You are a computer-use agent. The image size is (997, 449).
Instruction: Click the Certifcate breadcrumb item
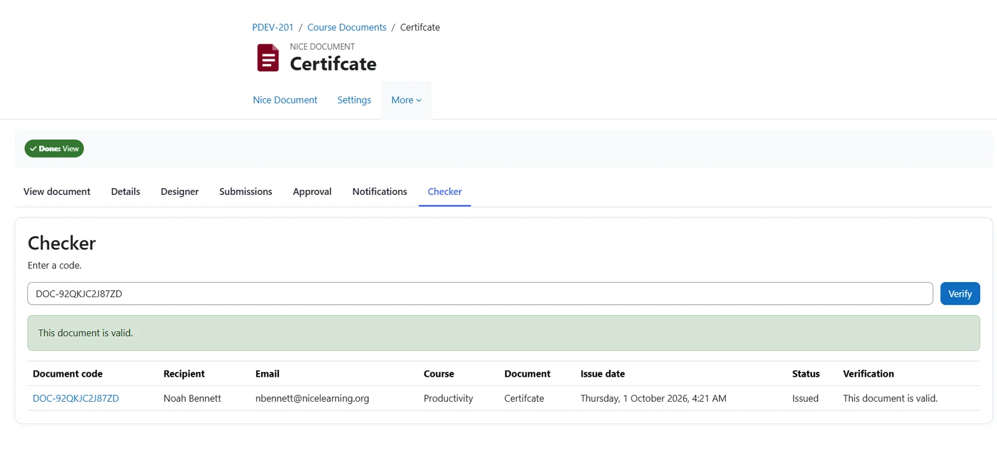pyautogui.click(x=420, y=27)
